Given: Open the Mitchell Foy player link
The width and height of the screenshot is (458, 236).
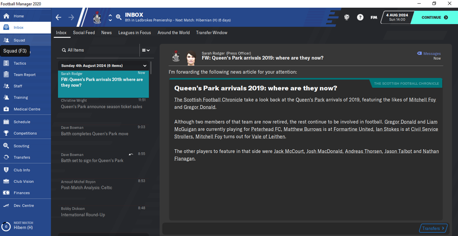Looking at the screenshot, I should point(422,100).
